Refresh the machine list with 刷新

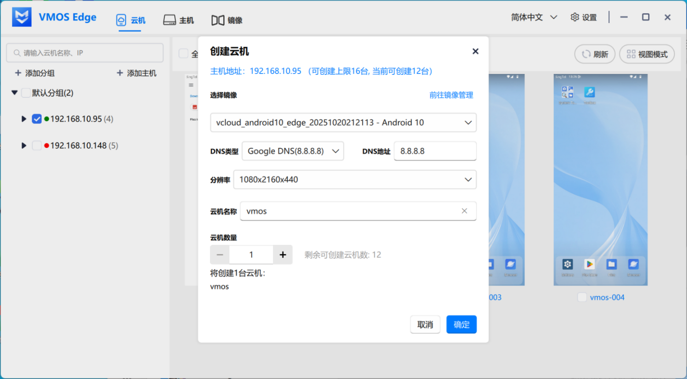(x=594, y=54)
